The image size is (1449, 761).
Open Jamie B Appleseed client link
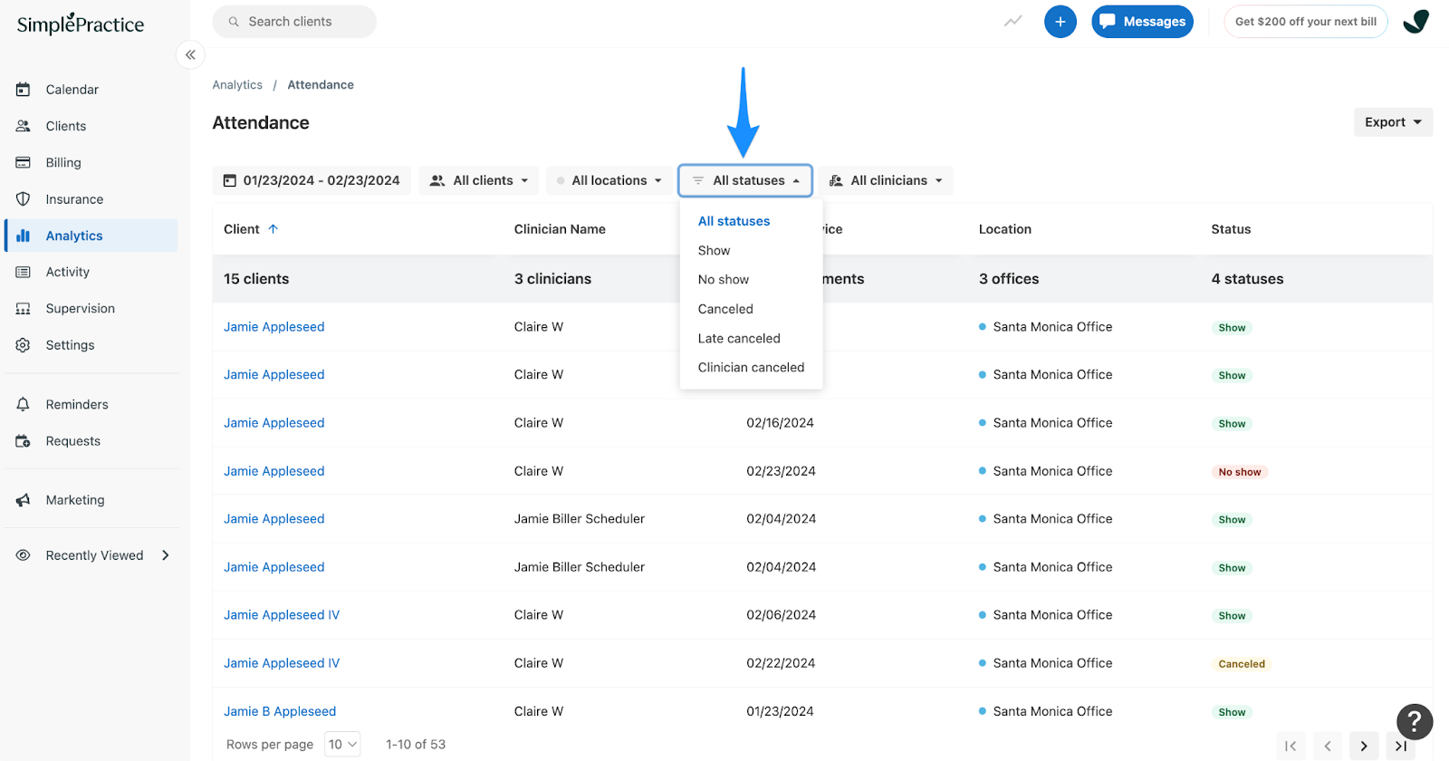(280, 711)
